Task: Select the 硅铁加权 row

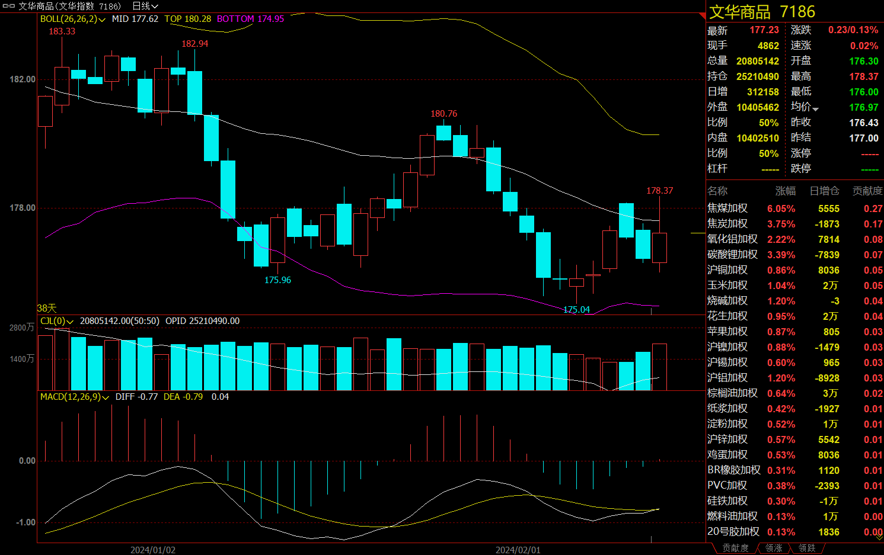Action: (794, 501)
